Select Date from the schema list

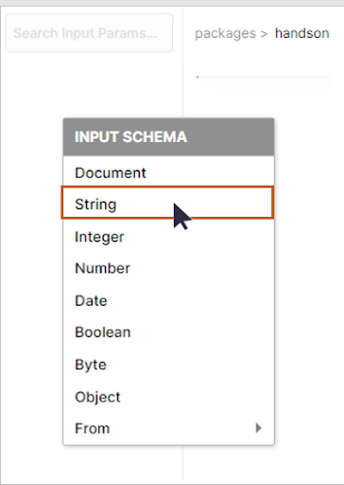tap(168, 300)
